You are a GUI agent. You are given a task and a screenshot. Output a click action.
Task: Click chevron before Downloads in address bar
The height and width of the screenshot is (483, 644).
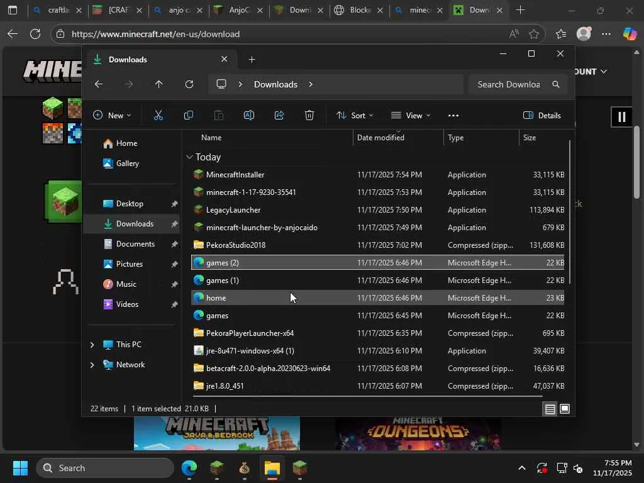click(x=240, y=84)
